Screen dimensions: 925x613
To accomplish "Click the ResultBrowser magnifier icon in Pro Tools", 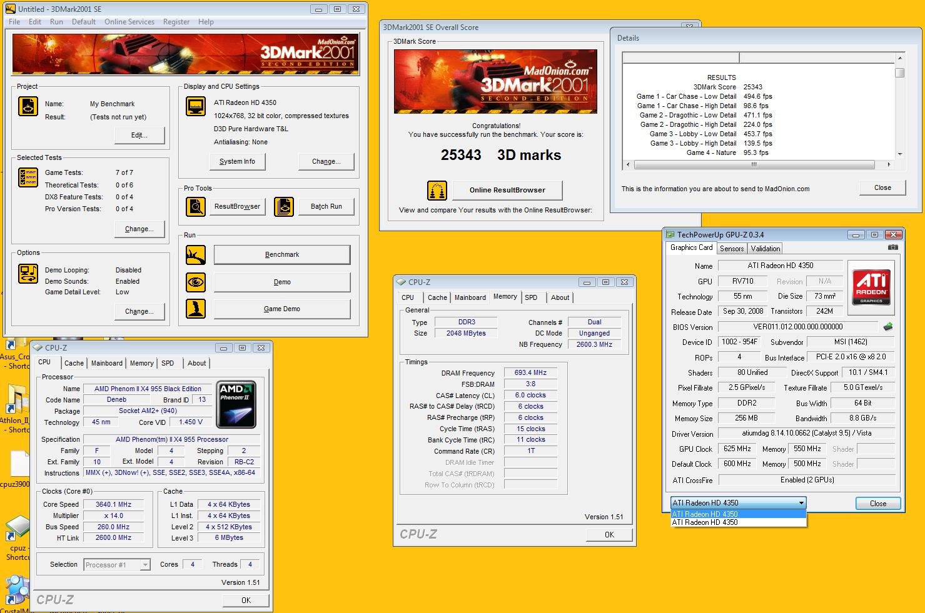I will click(196, 207).
